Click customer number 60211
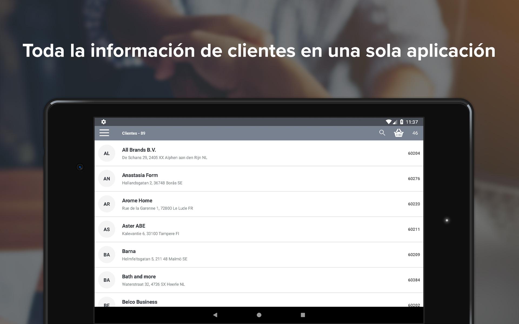Screen dimensions: 519x324 coord(414,230)
